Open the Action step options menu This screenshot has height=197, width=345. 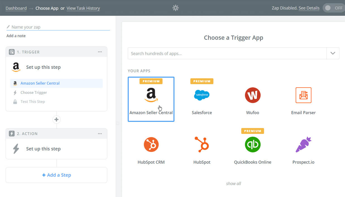click(100, 134)
